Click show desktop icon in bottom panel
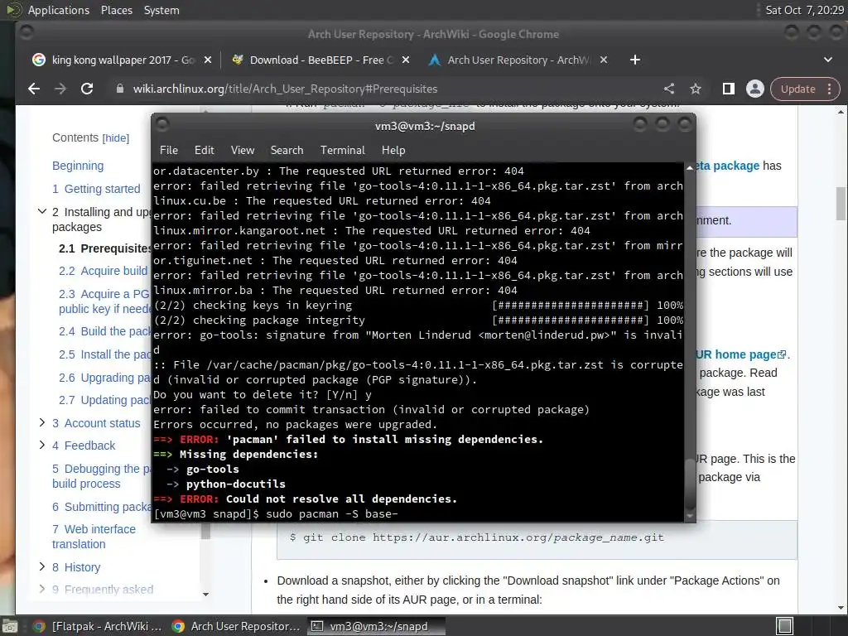This screenshot has height=636, width=848. (x=10, y=626)
